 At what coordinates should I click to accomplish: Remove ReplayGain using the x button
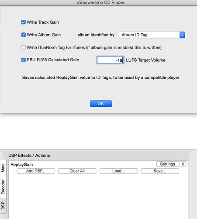(x=183, y=164)
